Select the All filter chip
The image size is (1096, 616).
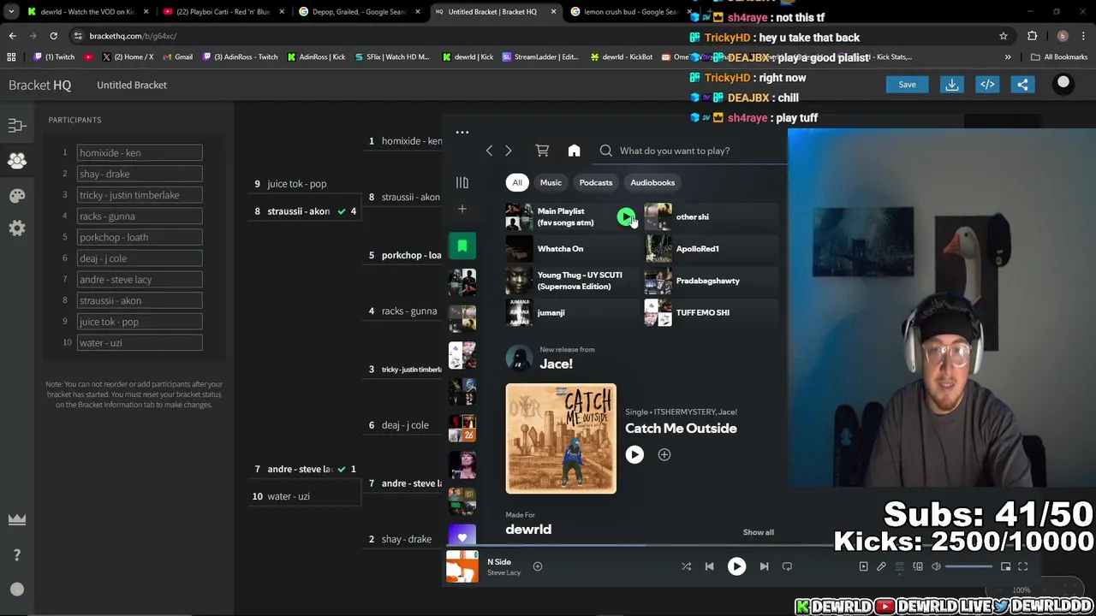pyautogui.click(x=517, y=182)
